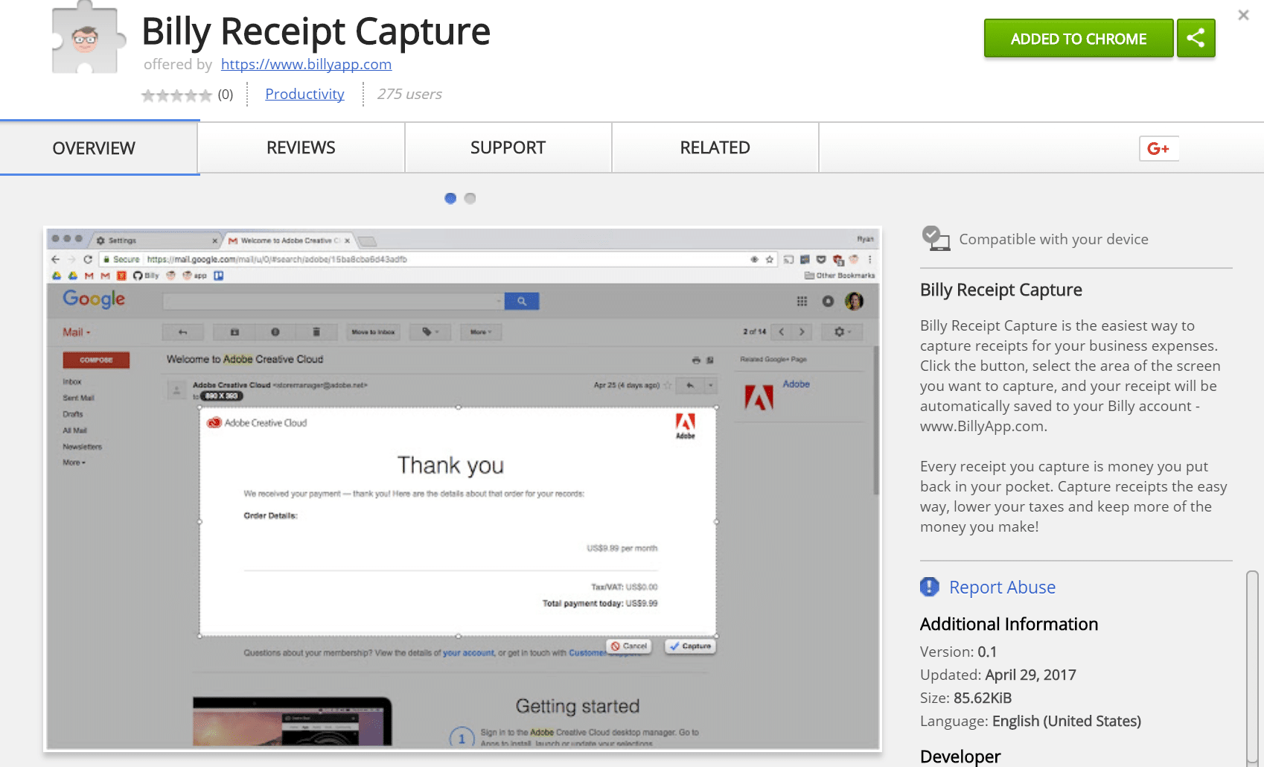The height and width of the screenshot is (767, 1264).
Task: Click the compatible-with-device checkmark icon
Action: coord(936,238)
